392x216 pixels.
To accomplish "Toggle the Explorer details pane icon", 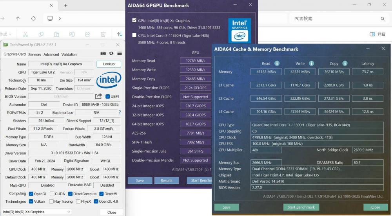I will pyautogui.click(x=372, y=34).
